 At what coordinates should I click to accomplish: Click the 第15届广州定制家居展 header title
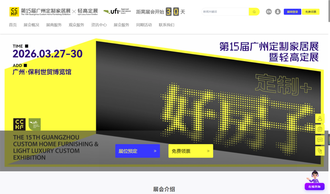click(x=46, y=11)
